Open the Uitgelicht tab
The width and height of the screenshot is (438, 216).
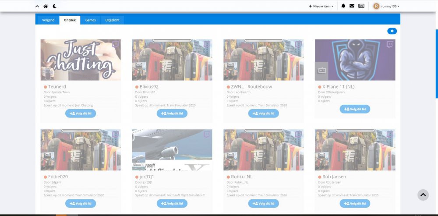[113, 20]
